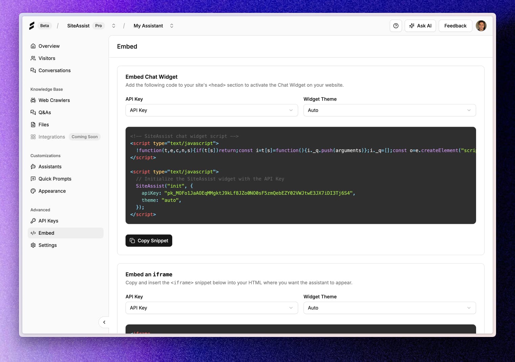
Task: Open Q&As using its speech bubble icon
Action: [x=33, y=112]
